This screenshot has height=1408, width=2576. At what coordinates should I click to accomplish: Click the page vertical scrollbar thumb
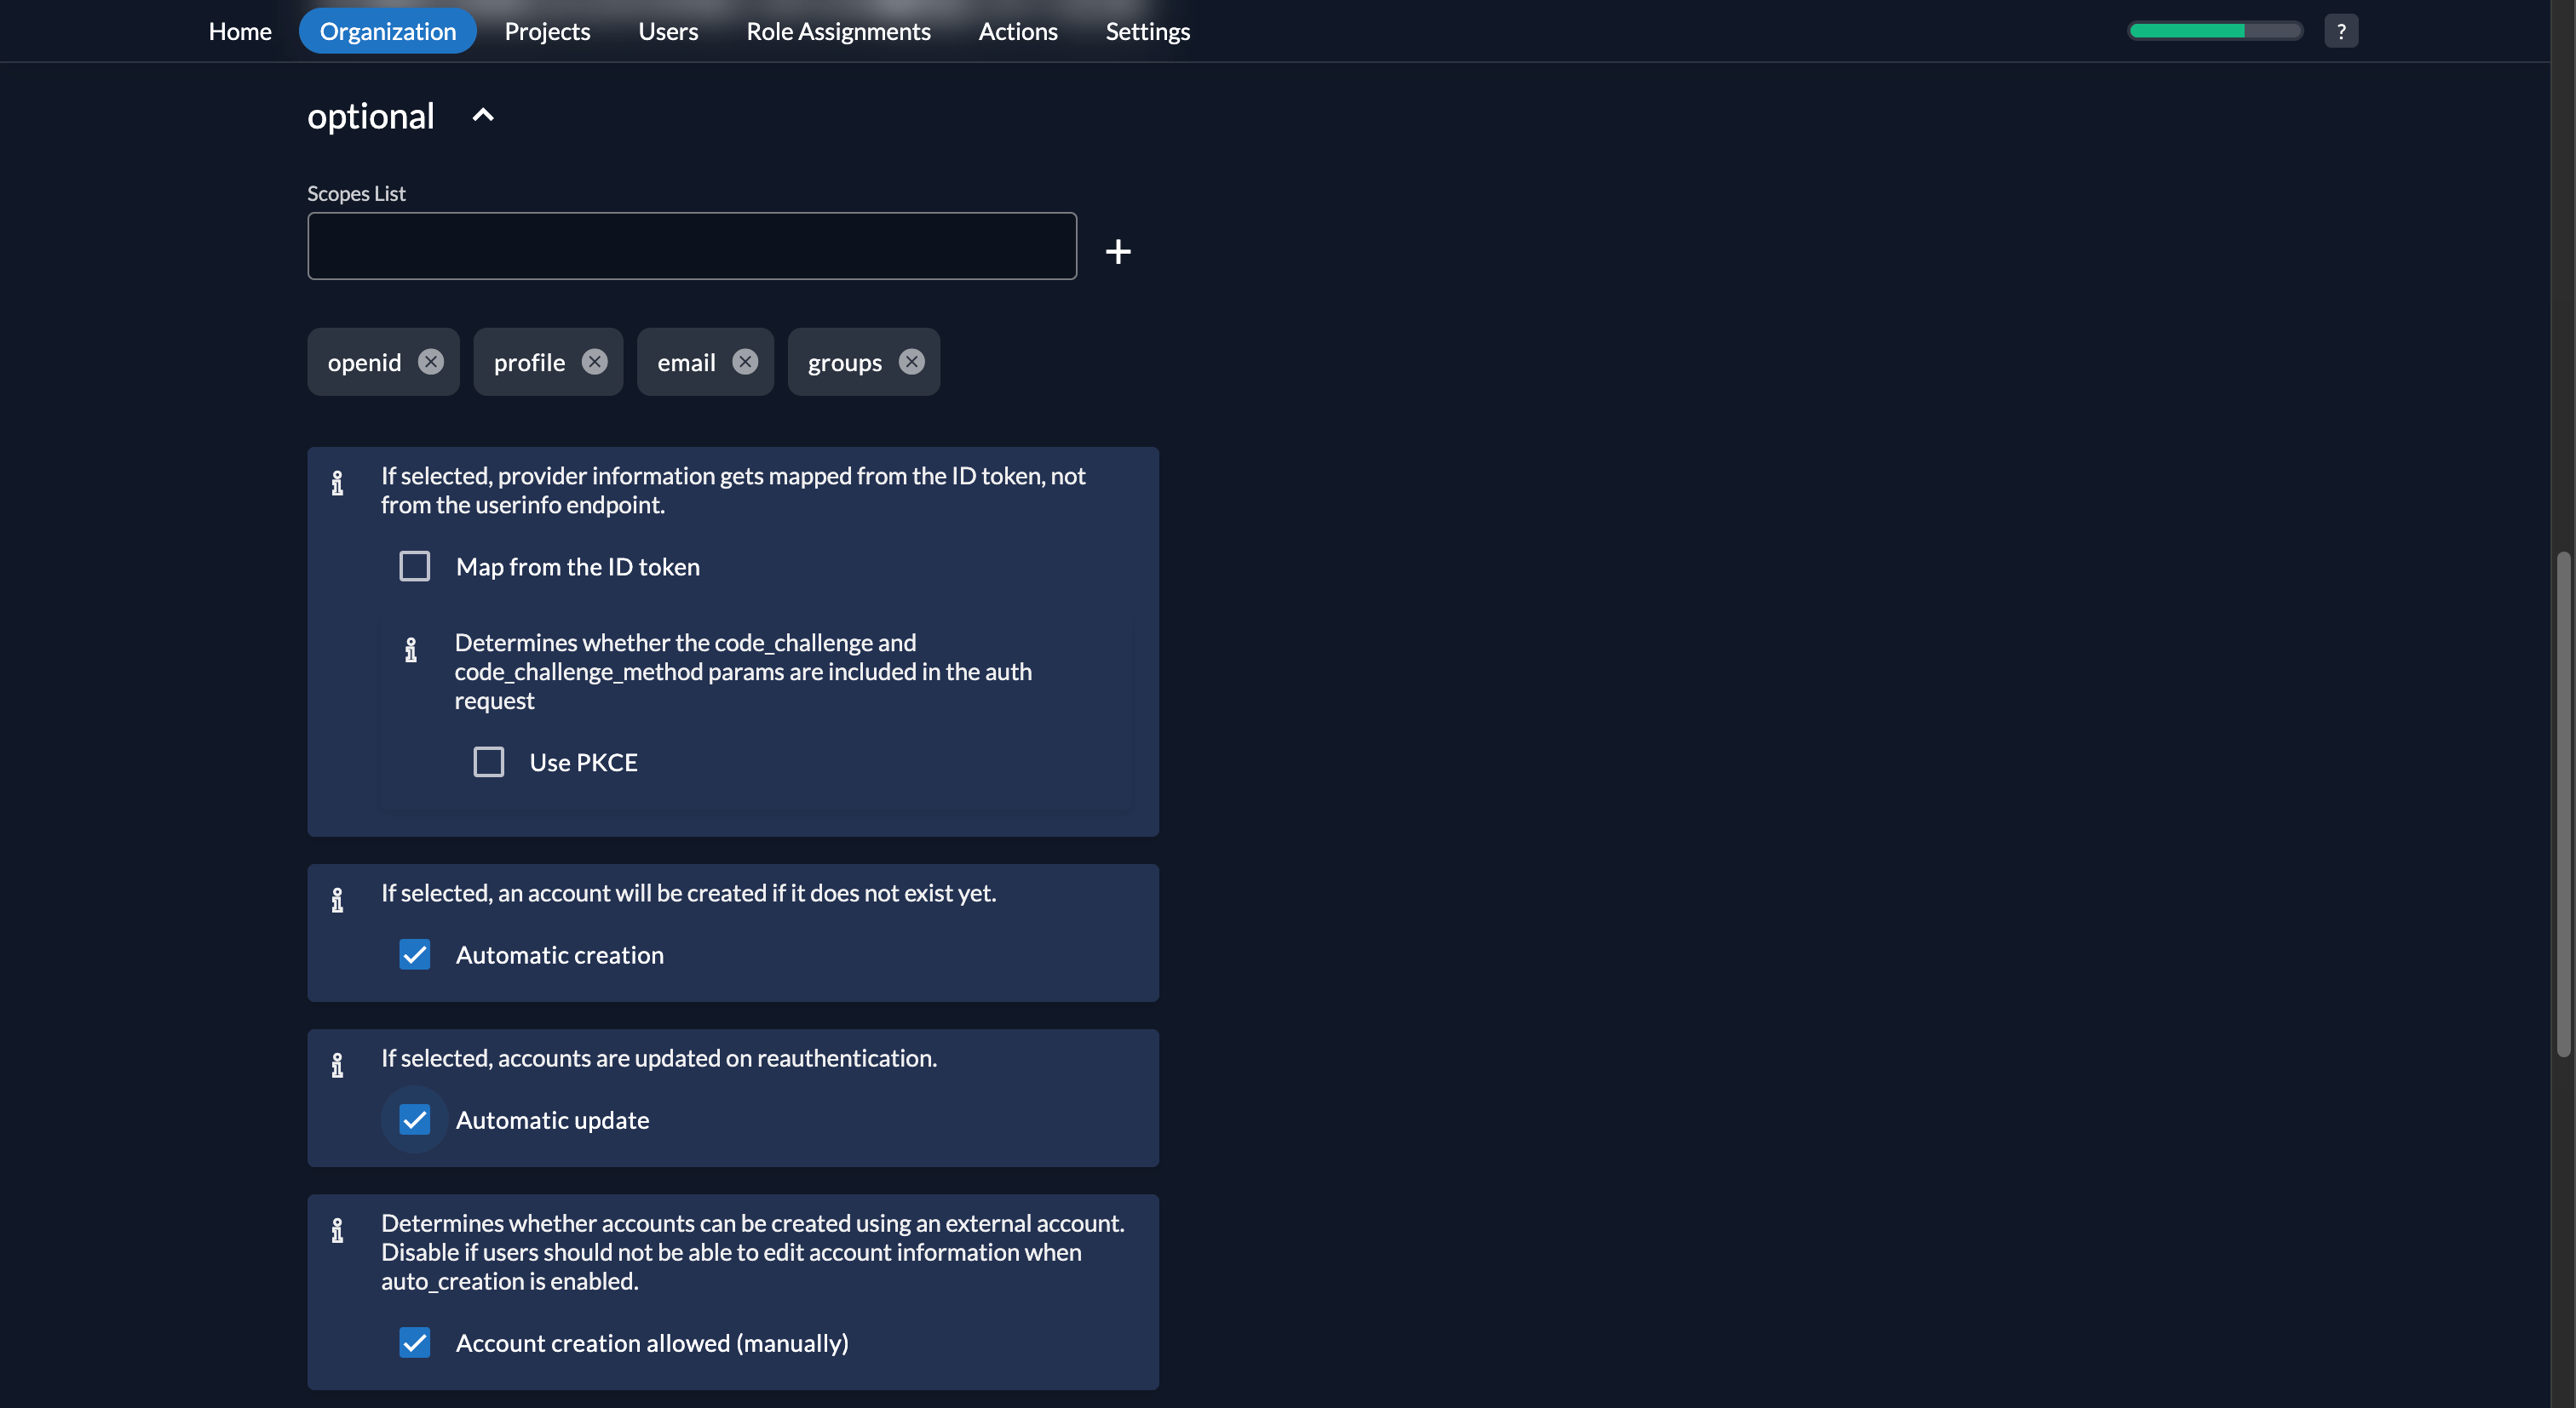2563,804
